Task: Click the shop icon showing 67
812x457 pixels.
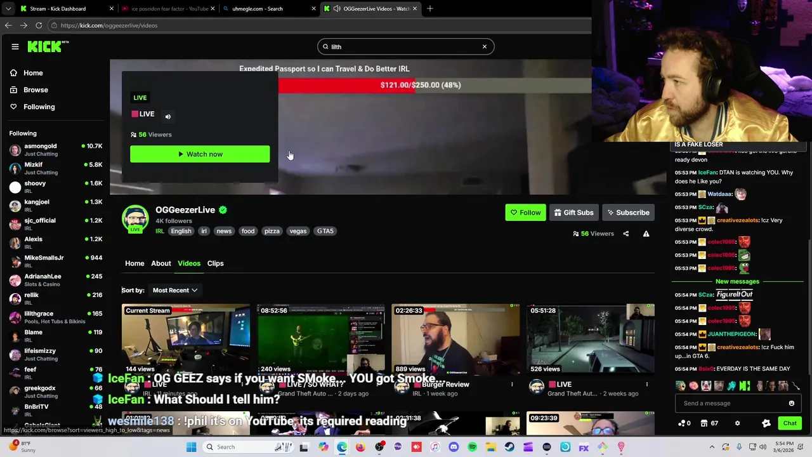Action: pyautogui.click(x=709, y=423)
